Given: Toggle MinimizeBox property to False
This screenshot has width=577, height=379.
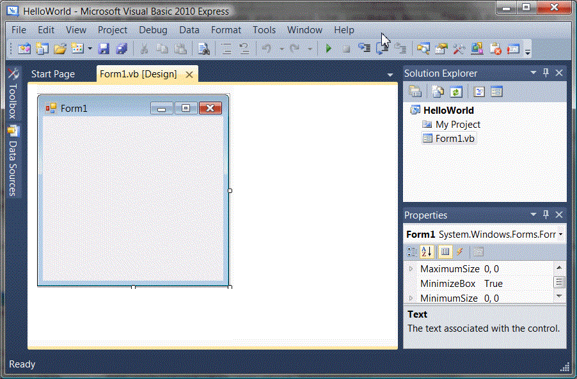Looking at the screenshot, I should click(x=493, y=283).
